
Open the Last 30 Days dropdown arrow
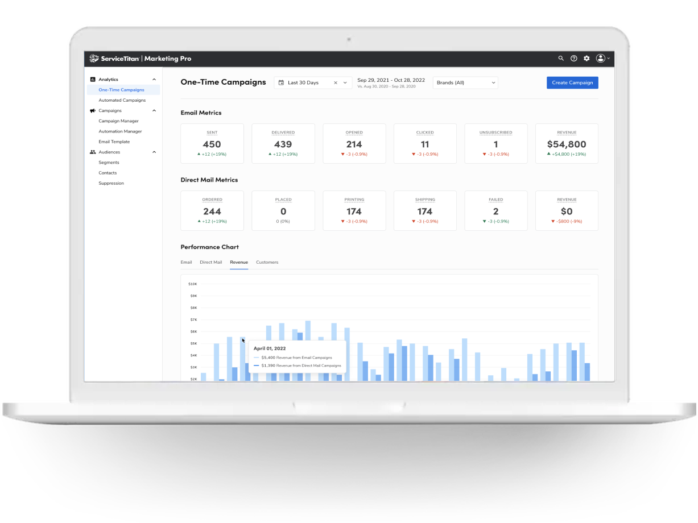345,83
